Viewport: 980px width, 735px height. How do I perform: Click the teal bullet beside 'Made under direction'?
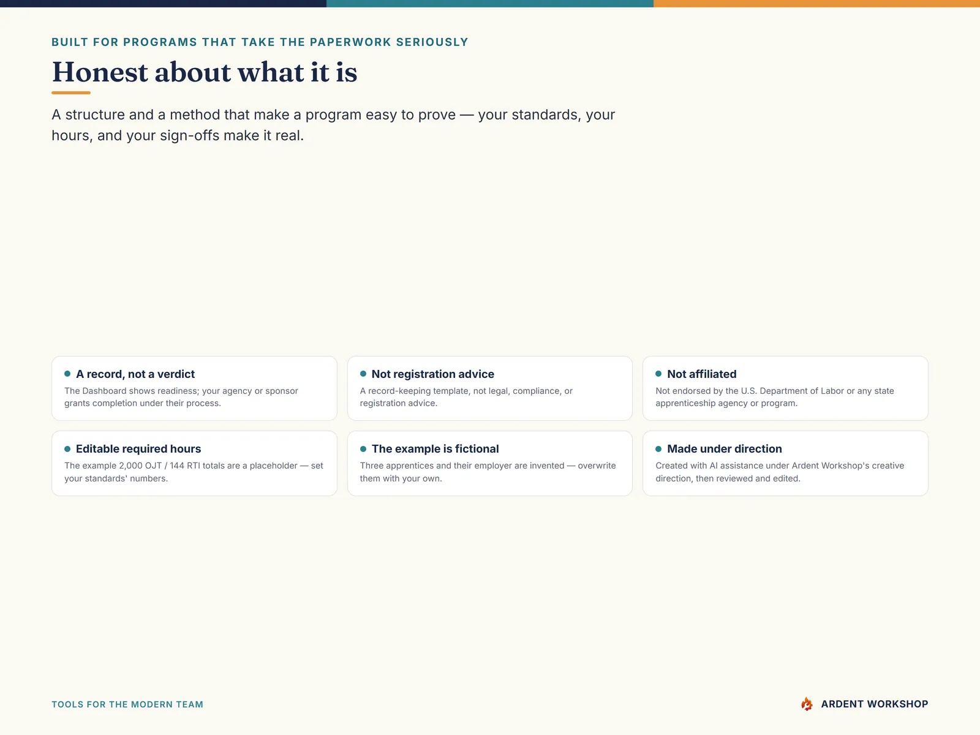658,449
